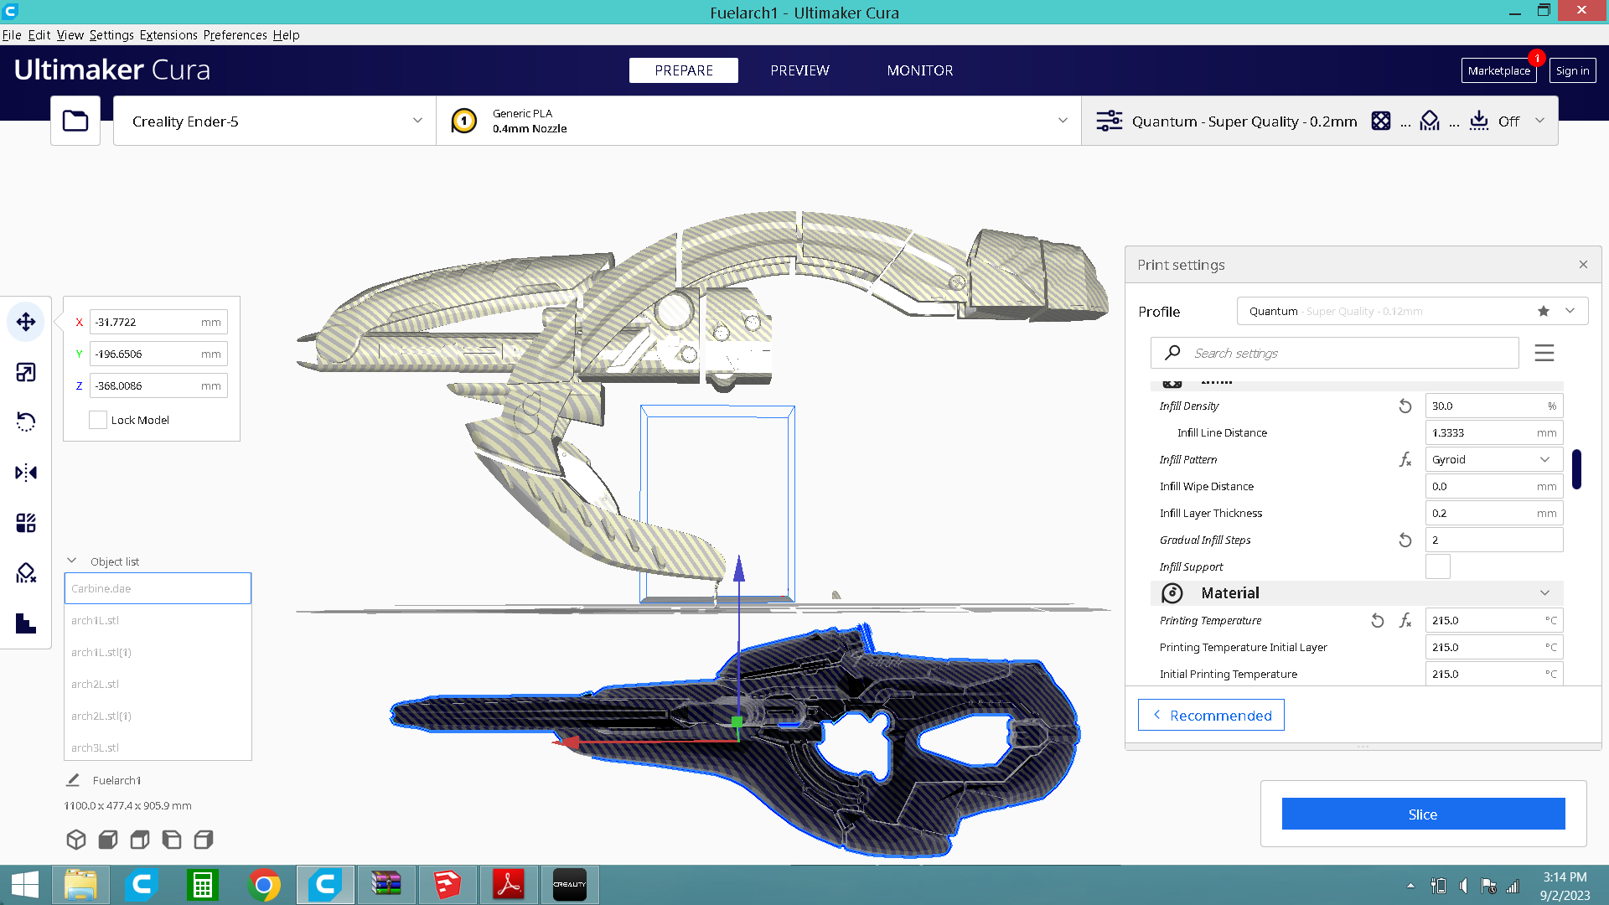Switch to the PREVIEW stage
Viewport: 1609px width, 905px height.
[799, 70]
